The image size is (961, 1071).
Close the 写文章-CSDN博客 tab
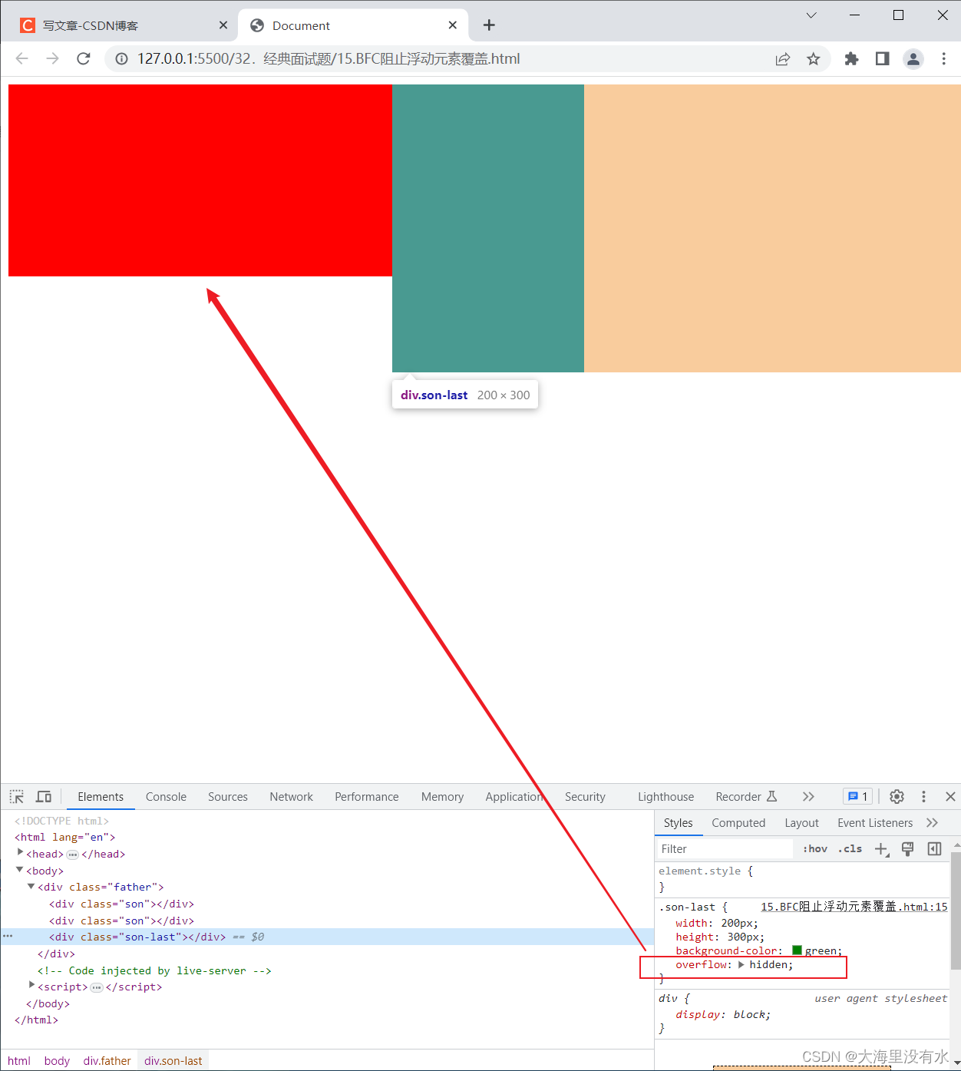[x=223, y=25]
